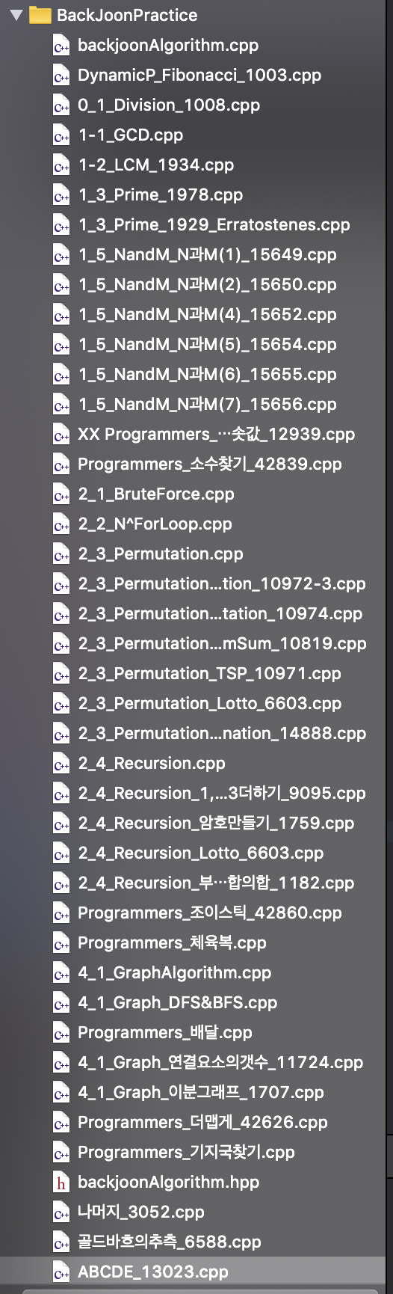Select 1_5_NandM_N과M(2)_15650.cpp
Image resolution: width=393 pixels, height=1294 pixels.
pyautogui.click(x=207, y=285)
